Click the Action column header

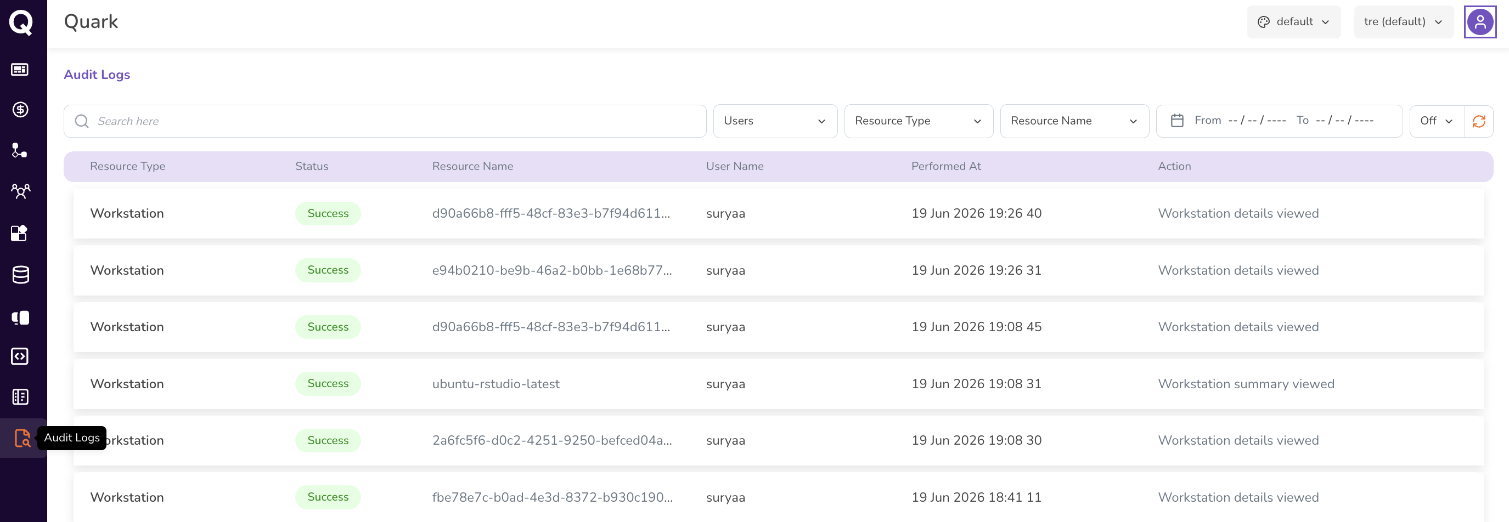(1174, 166)
